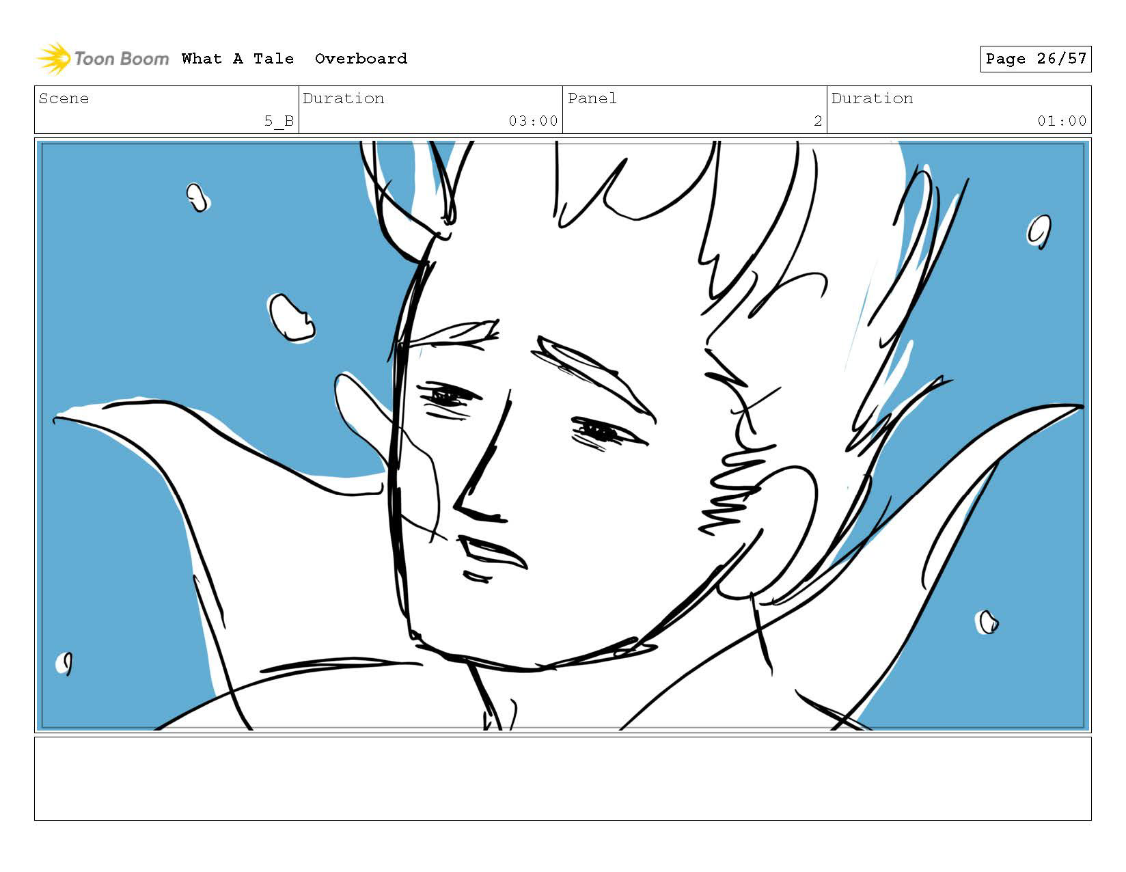
Task: Select the scene duration value "03:00"
Action: [533, 121]
